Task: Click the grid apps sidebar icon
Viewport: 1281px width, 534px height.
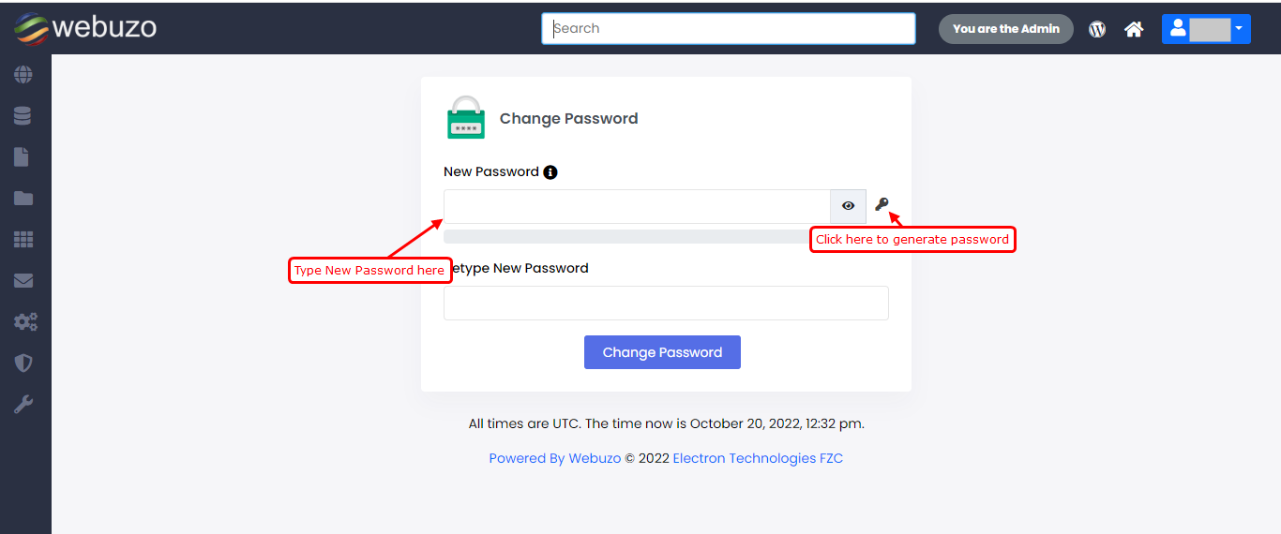Action: (x=23, y=240)
